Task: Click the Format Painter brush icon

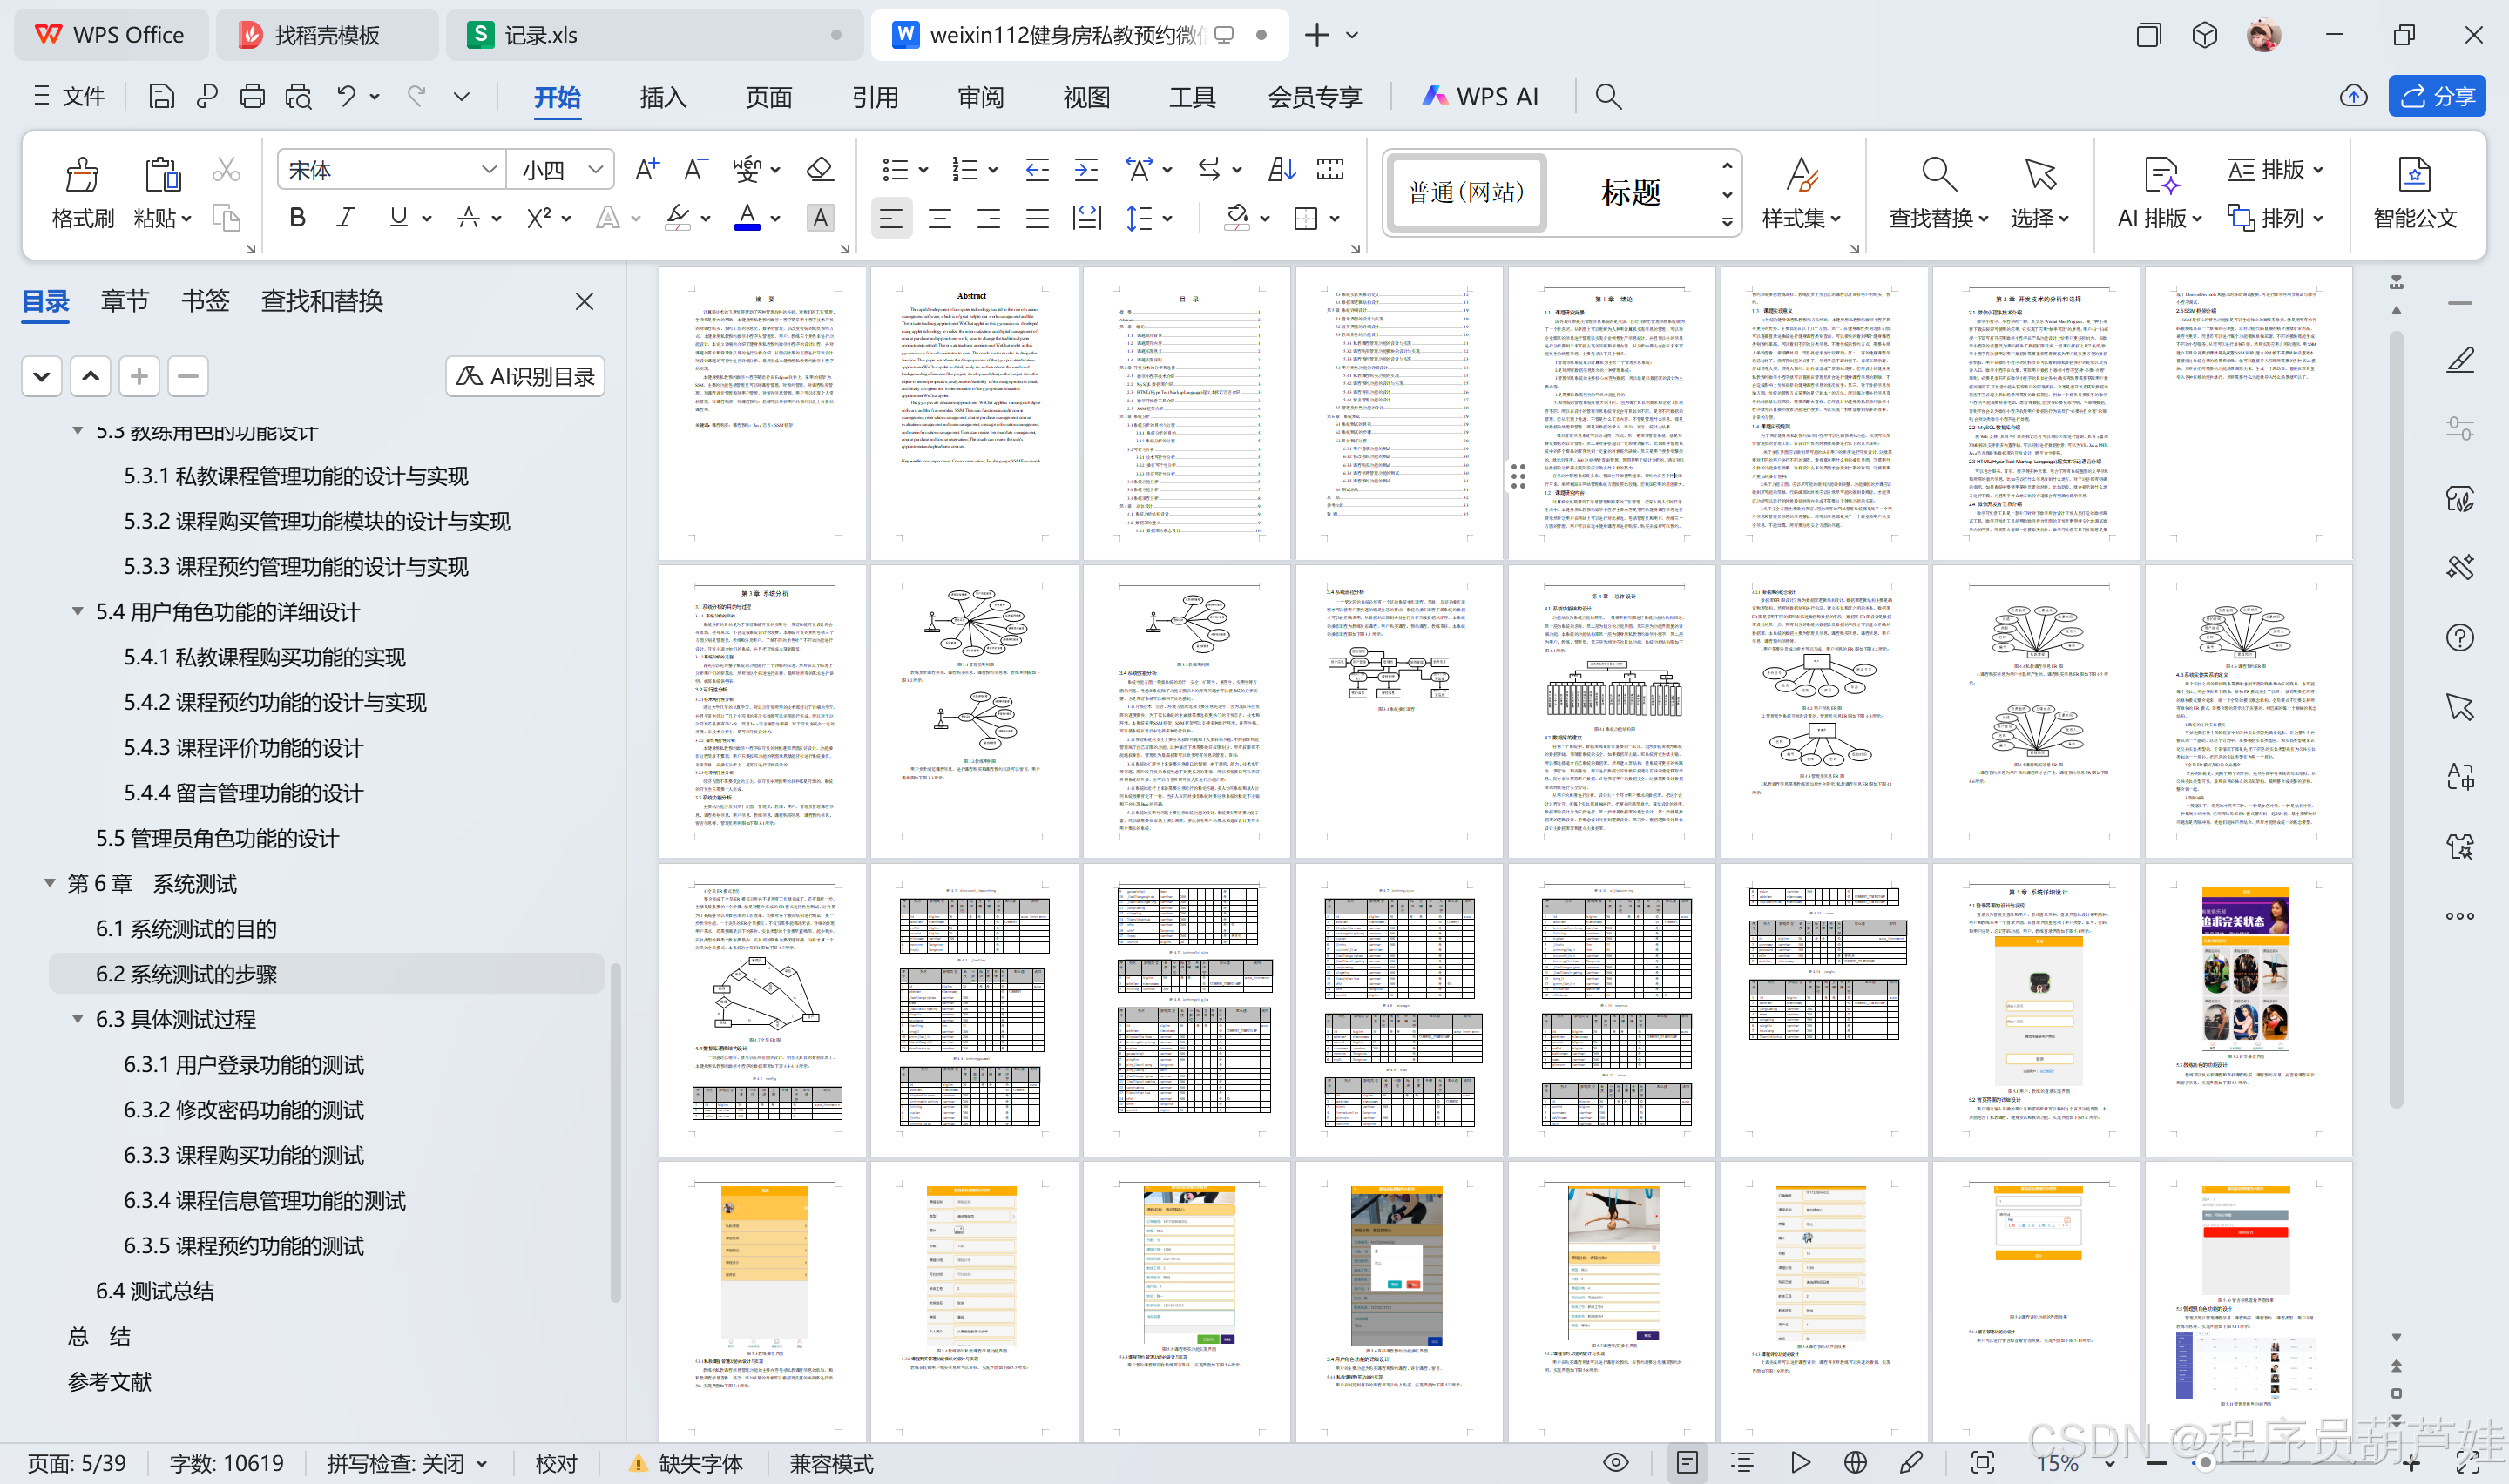Action: (x=82, y=176)
